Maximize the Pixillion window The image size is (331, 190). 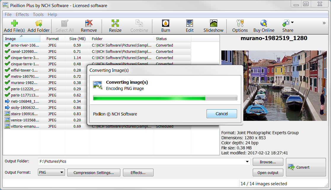tap(306, 4)
